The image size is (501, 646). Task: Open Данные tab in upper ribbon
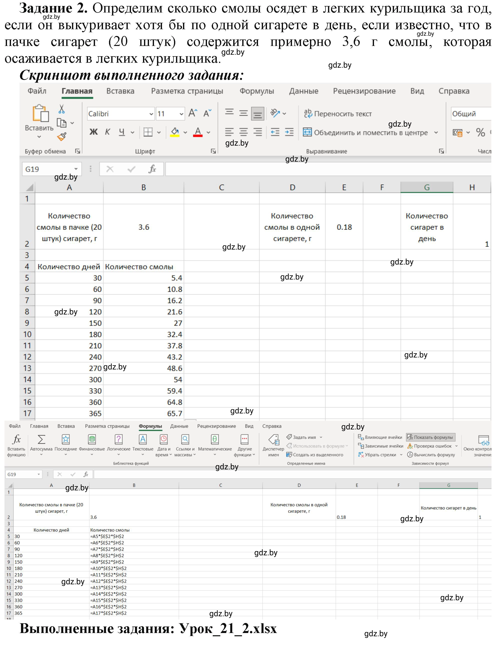coord(303,91)
